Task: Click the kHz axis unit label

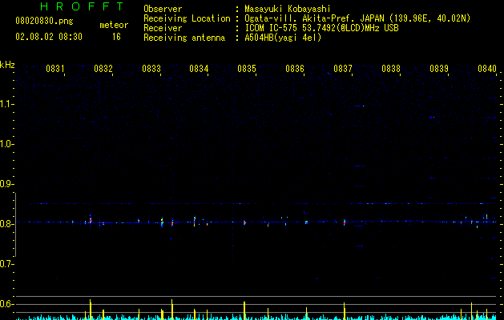Action: coord(7,65)
